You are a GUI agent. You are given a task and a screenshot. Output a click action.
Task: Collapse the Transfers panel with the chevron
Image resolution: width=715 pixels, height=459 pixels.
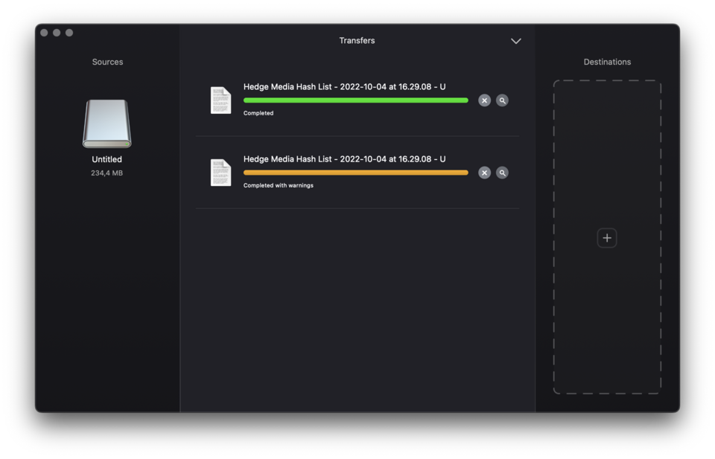(x=516, y=41)
